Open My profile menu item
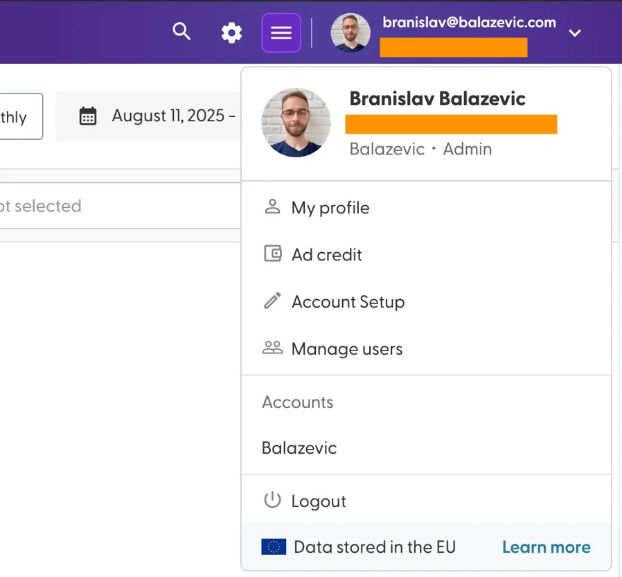The width and height of the screenshot is (622, 577). tap(426, 208)
